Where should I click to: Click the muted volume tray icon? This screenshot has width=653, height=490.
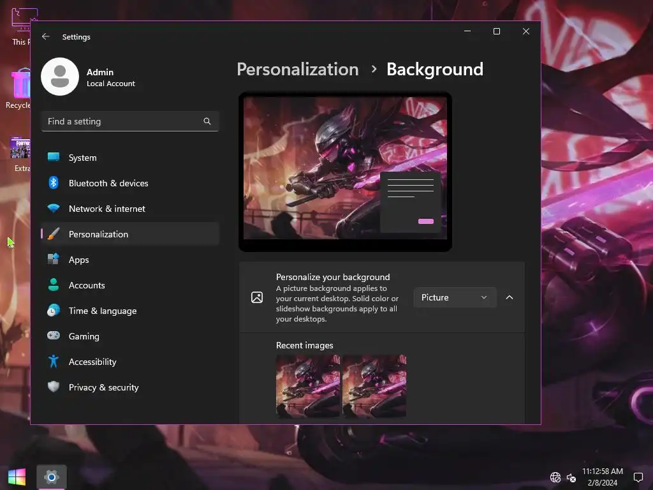tap(571, 477)
